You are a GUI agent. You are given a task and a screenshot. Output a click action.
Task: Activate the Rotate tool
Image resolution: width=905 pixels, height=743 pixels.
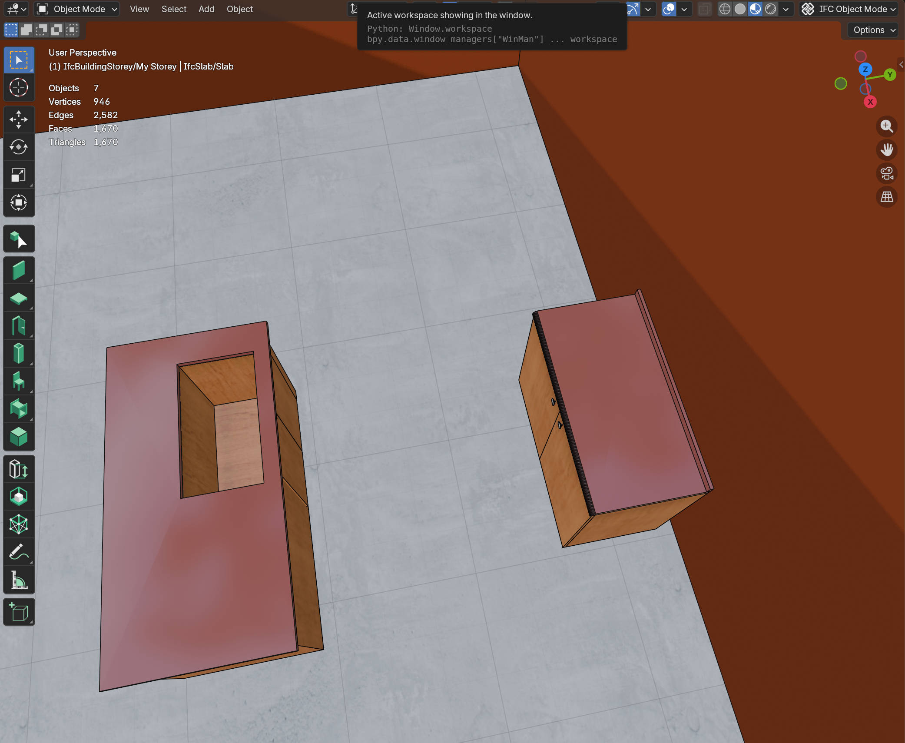(19, 147)
